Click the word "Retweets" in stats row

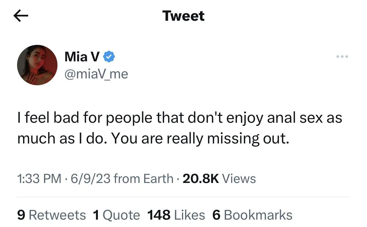point(57,215)
